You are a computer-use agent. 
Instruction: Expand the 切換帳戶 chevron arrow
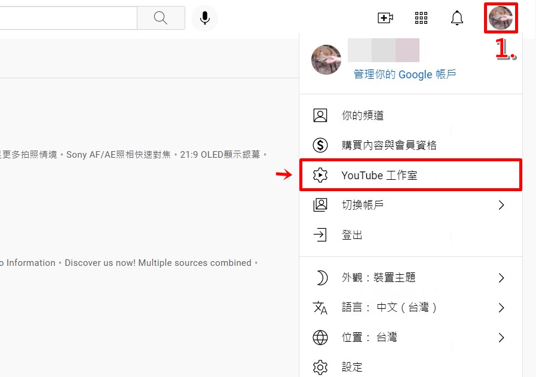[x=501, y=205]
